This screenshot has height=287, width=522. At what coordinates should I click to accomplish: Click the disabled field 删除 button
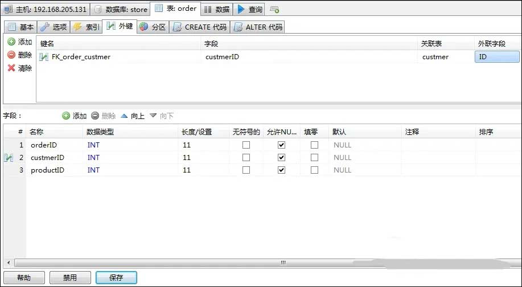(x=103, y=116)
